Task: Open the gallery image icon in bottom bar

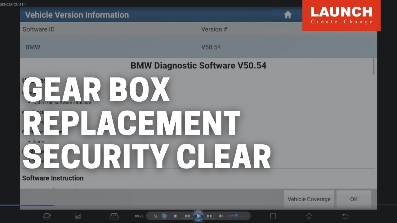Action: click(78, 216)
